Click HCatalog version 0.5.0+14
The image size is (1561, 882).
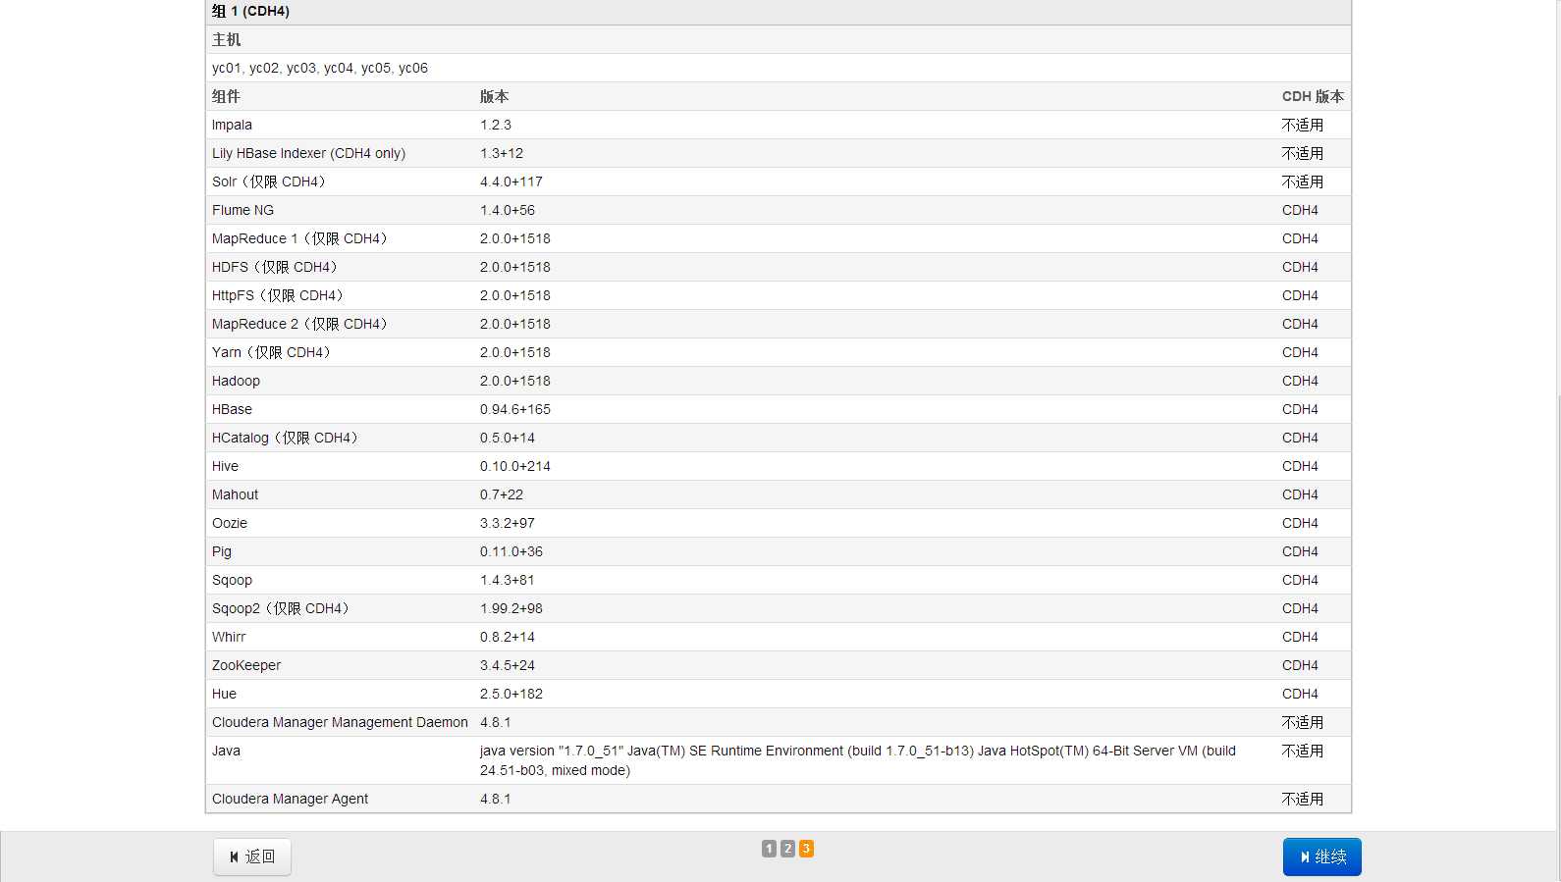[508, 438]
